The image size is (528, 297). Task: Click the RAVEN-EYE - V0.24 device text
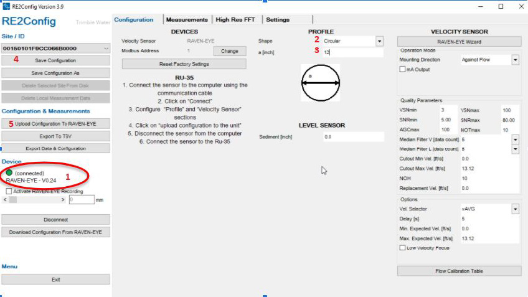click(x=31, y=181)
